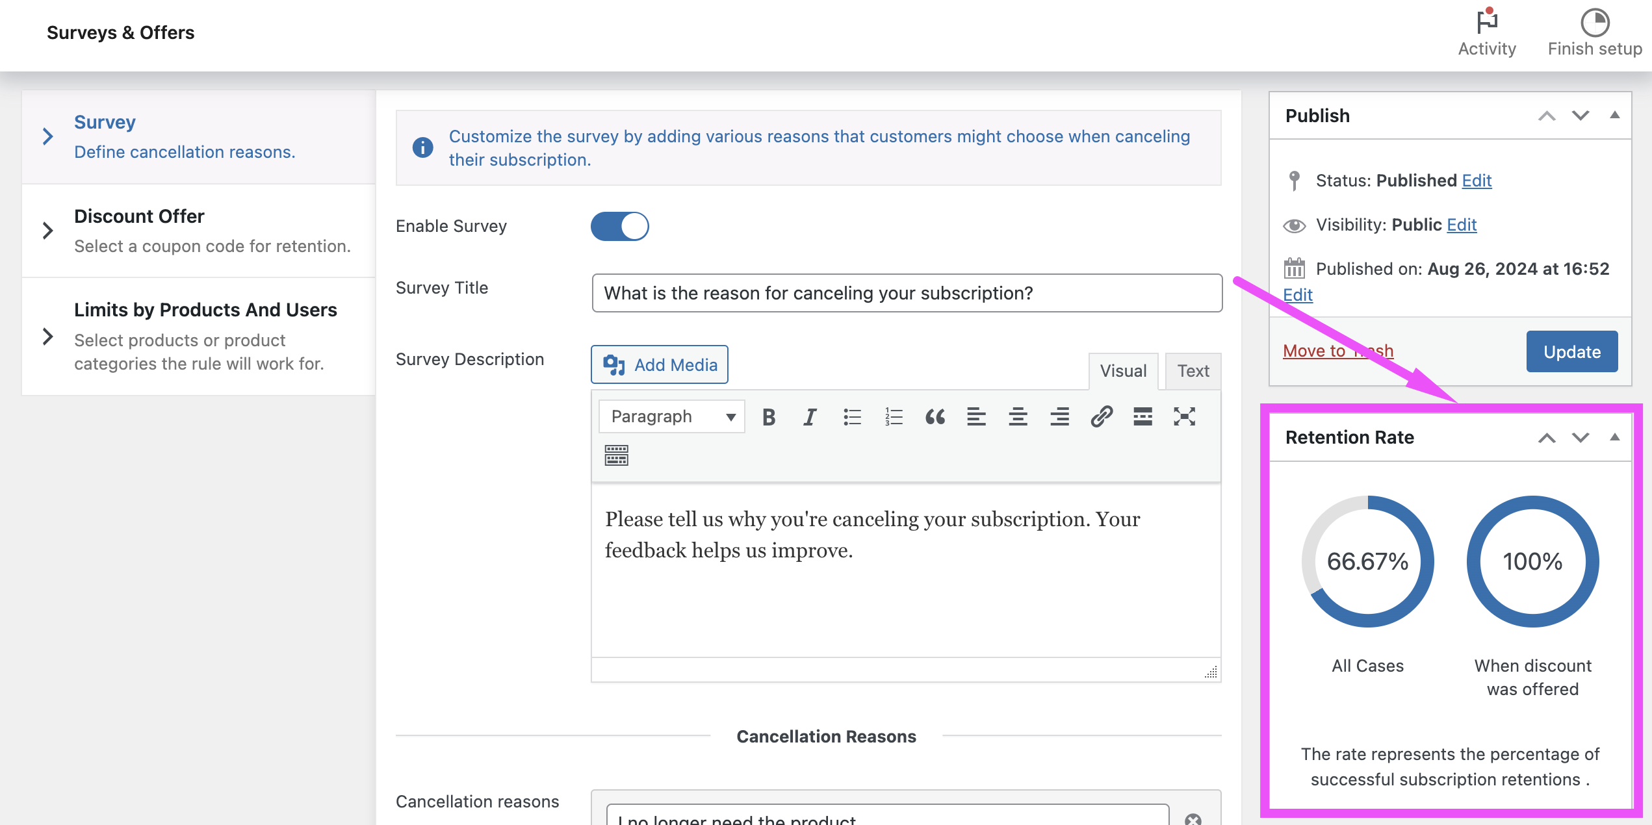
Task: Click 'When discount was offered' label
Action: point(1532,678)
